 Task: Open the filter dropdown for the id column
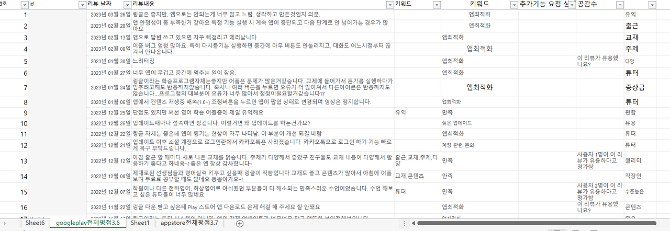tap(82, 4)
